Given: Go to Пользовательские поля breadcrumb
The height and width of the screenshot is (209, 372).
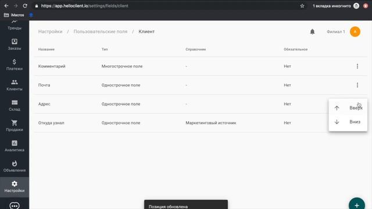Looking at the screenshot, I should click(x=101, y=31).
